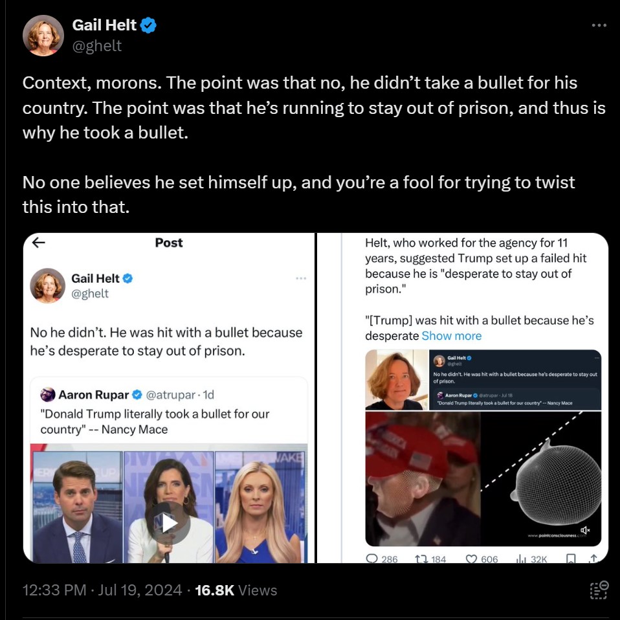Click the 12:33 PM Jul 19, 2024 timestamp
Viewport: 620px width, 620px height.
[102, 590]
